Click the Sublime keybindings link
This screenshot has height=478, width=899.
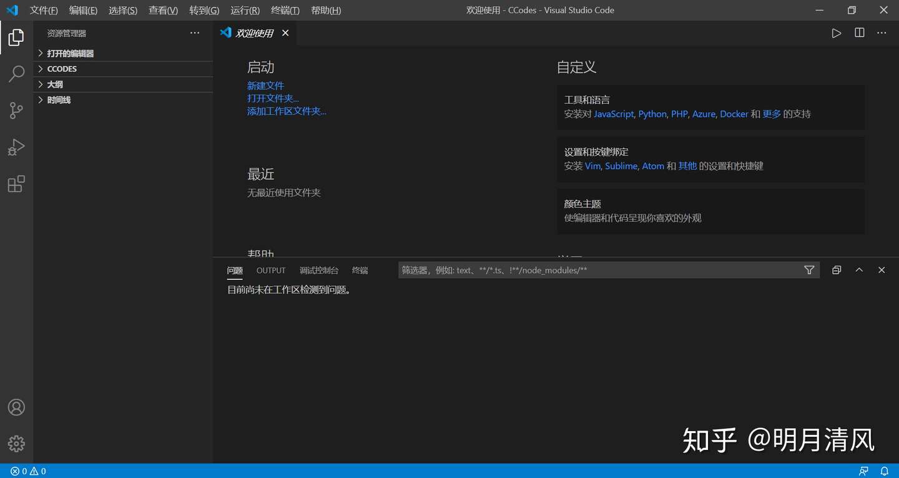click(621, 166)
